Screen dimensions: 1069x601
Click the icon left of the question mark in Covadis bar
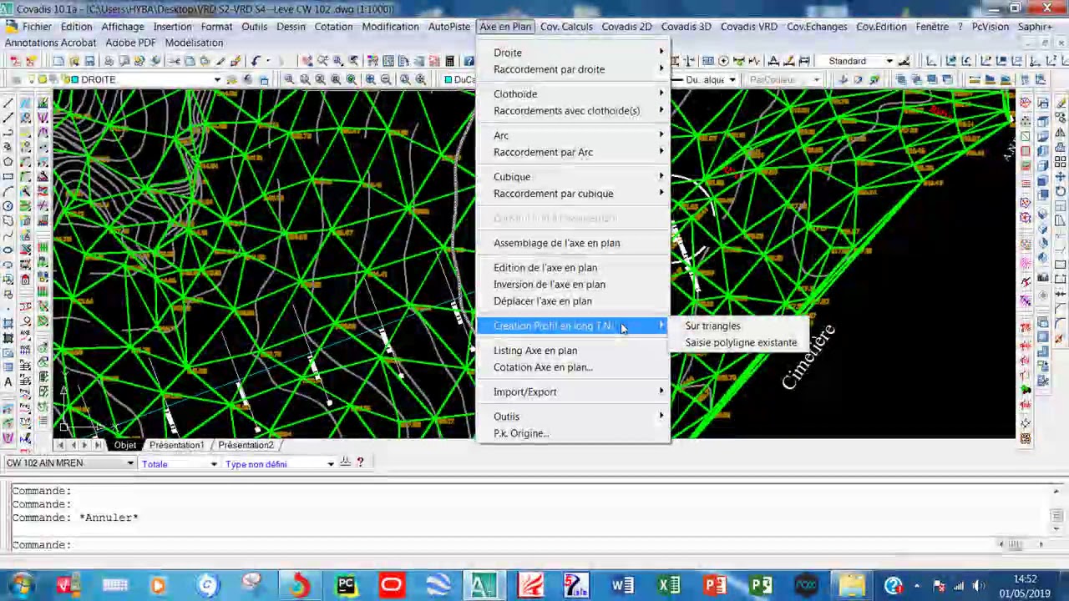(344, 462)
